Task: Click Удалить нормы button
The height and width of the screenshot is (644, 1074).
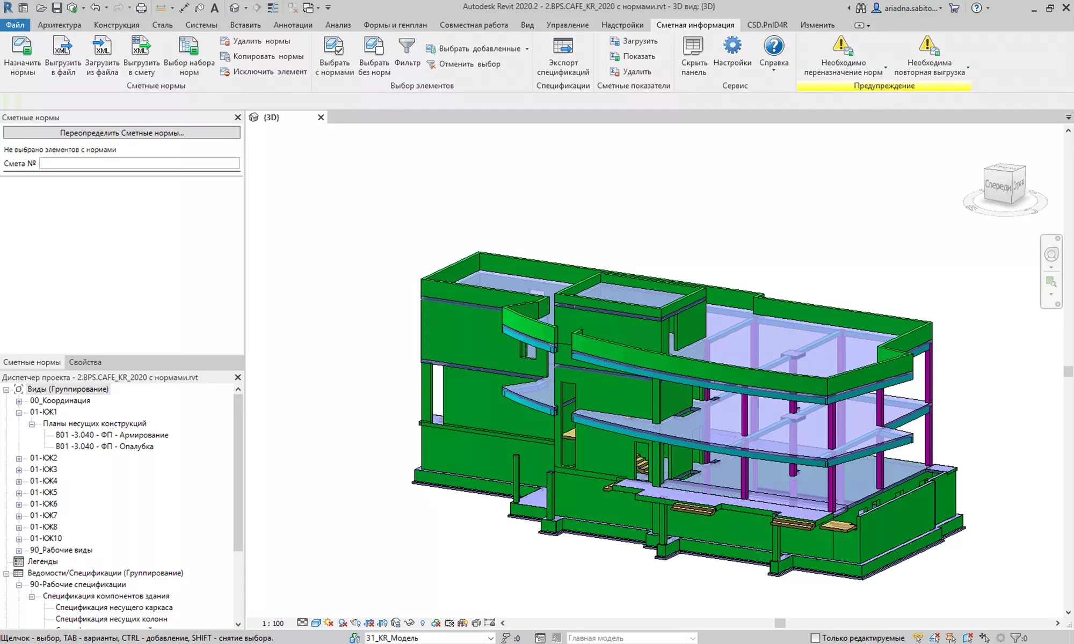Action: 256,41
